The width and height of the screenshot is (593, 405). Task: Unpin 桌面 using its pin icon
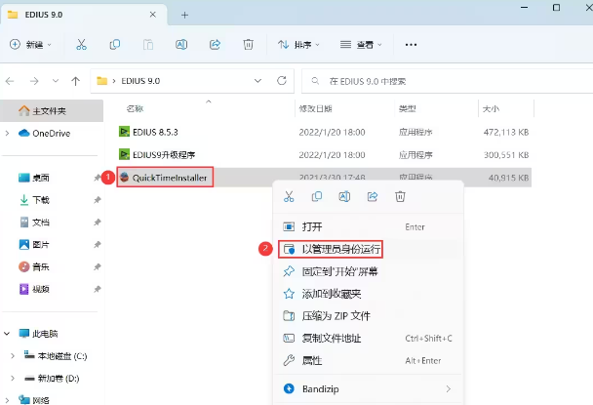coord(98,178)
